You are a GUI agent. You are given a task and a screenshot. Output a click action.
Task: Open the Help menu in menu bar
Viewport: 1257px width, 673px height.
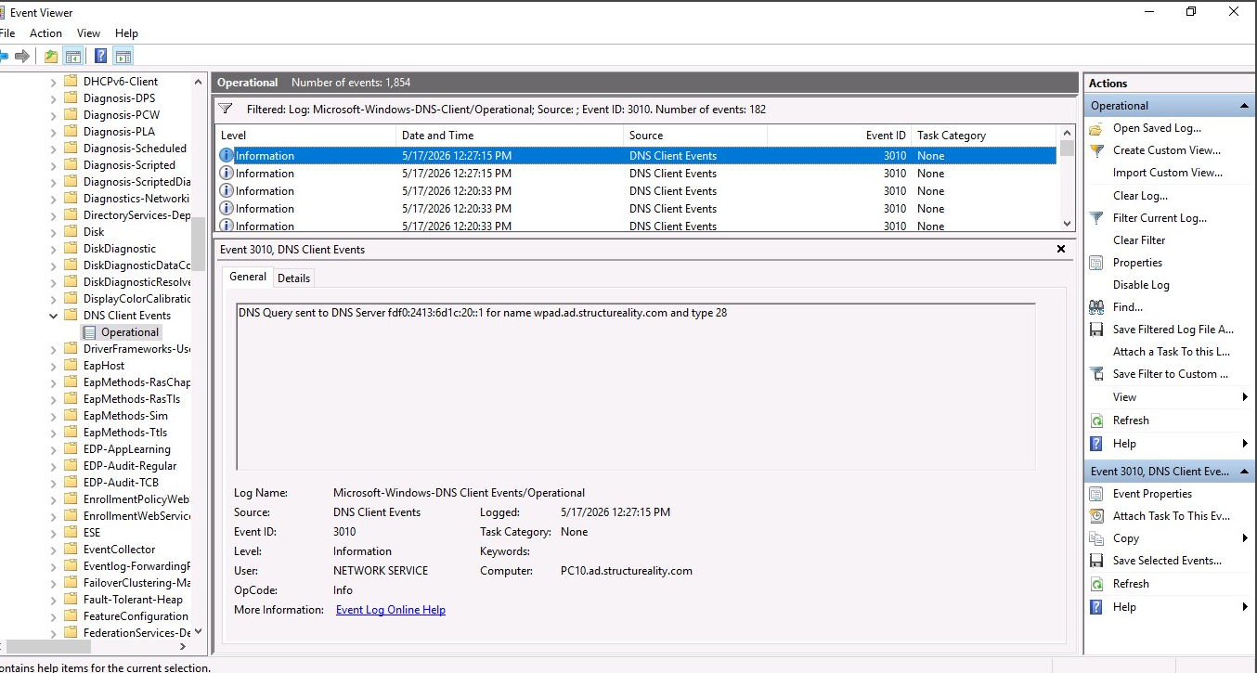point(126,33)
